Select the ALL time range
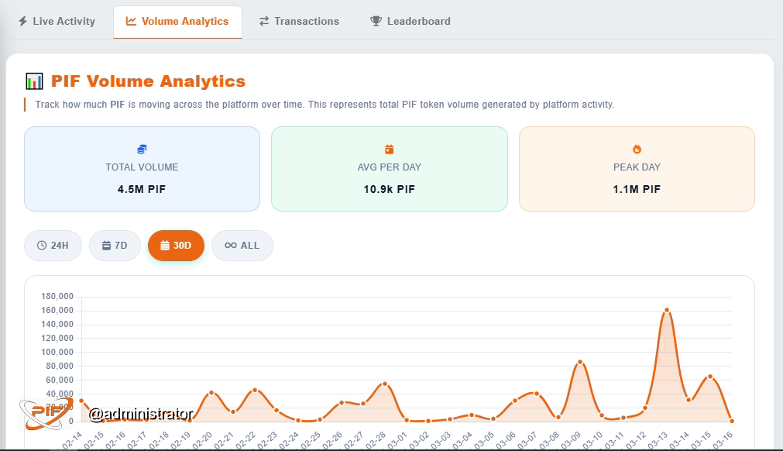 click(242, 246)
